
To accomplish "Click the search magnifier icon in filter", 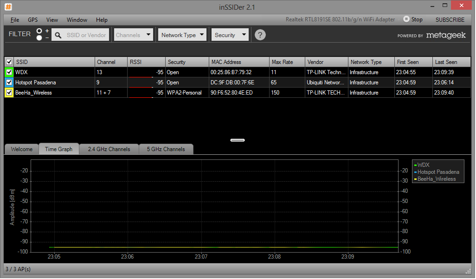I will (58, 35).
